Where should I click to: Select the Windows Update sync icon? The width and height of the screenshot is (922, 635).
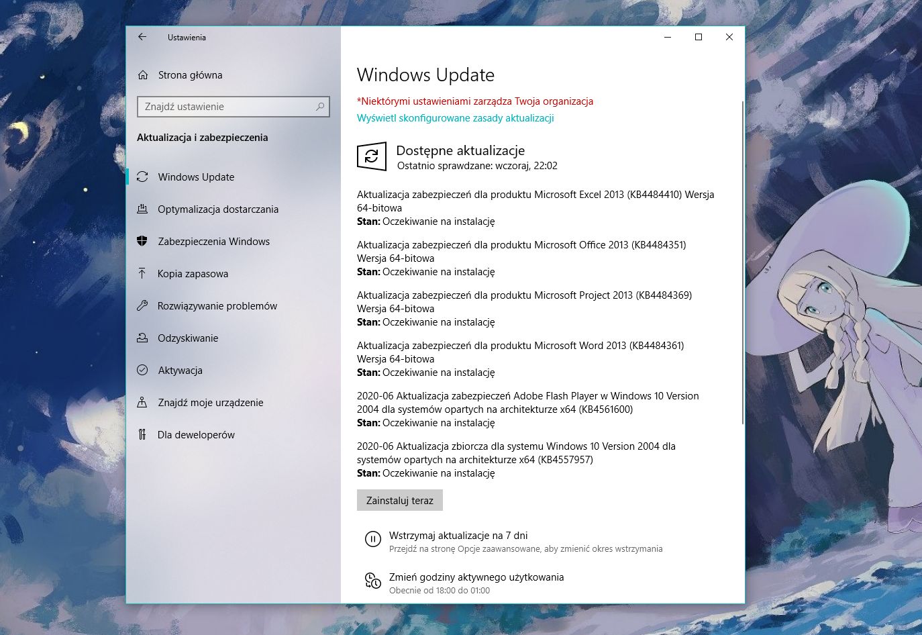142,177
